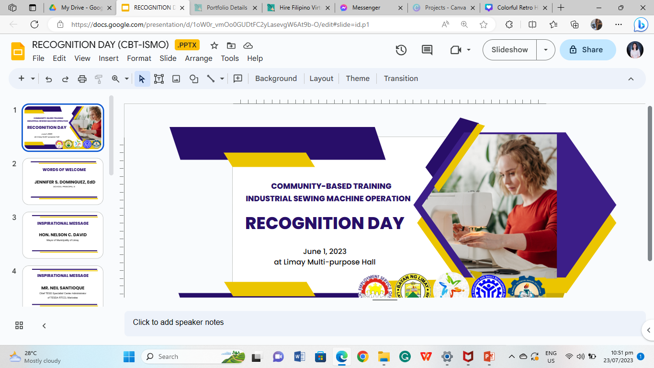Choose the Select cursor tool

[x=142, y=79]
